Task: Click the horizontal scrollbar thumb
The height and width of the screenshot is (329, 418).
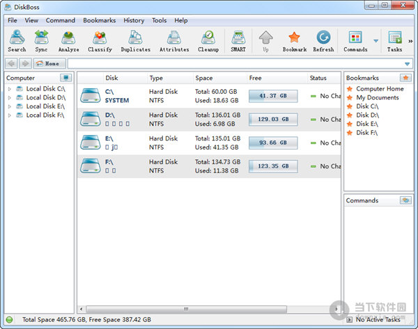Action: click(186, 309)
